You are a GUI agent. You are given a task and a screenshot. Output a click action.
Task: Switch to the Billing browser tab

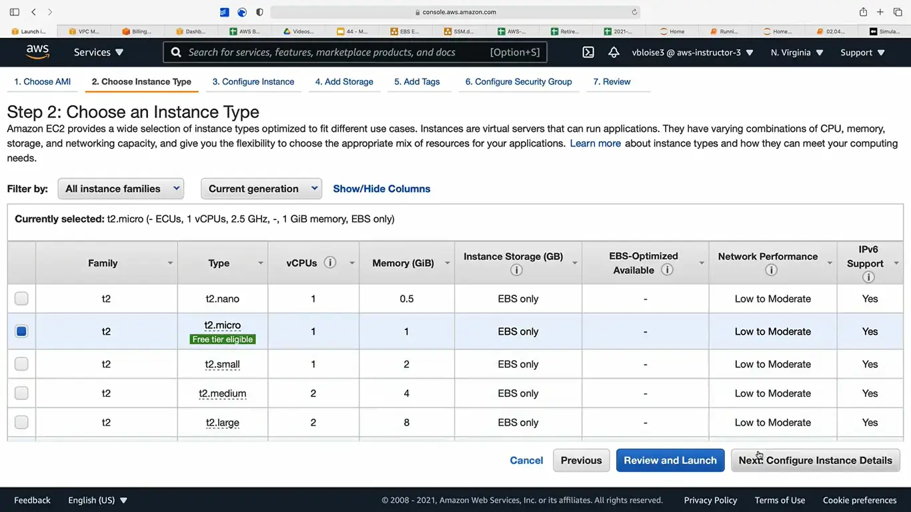coord(137,31)
